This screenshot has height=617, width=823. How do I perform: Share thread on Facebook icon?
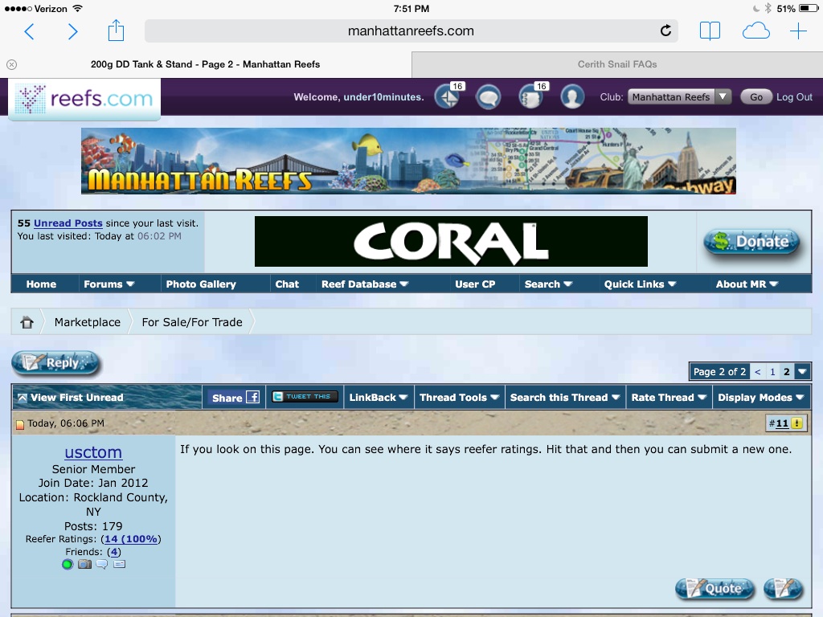point(252,397)
